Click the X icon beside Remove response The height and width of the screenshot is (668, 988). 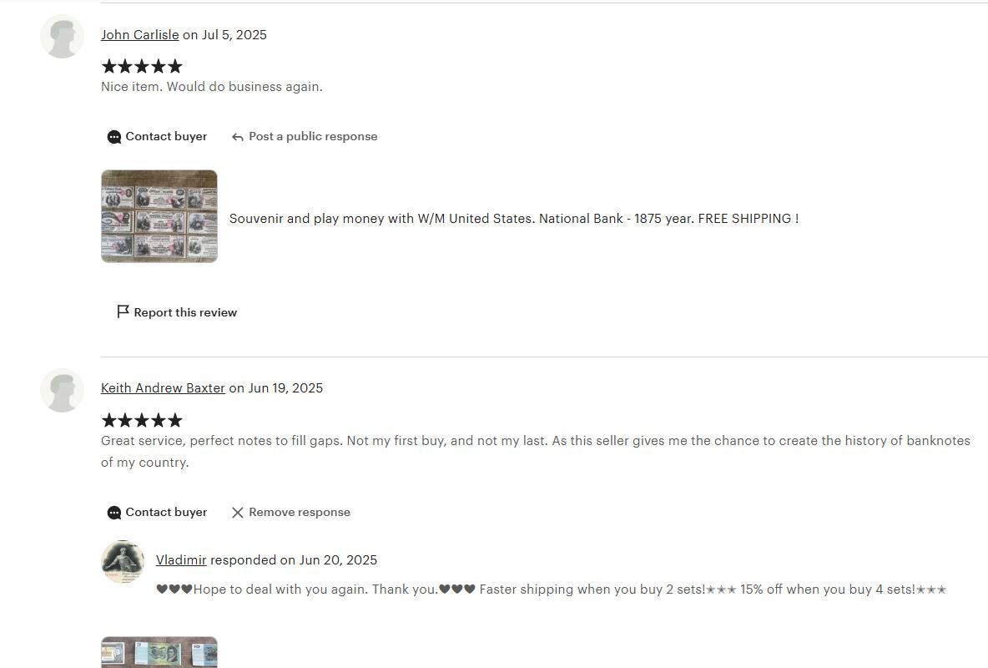238,513
